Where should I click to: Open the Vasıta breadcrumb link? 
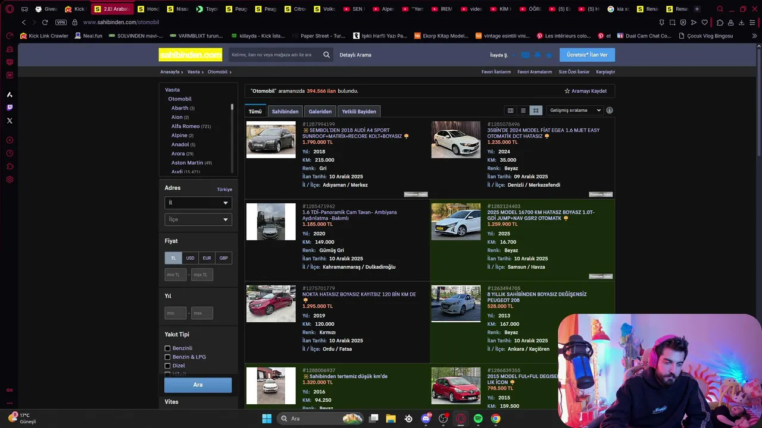[x=193, y=72]
